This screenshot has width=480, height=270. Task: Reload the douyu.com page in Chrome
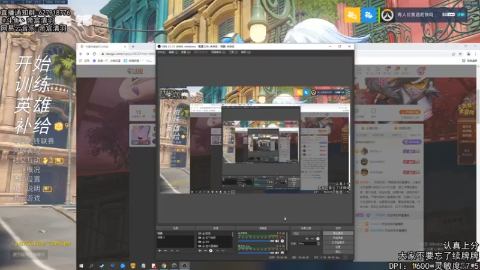(x=94, y=54)
